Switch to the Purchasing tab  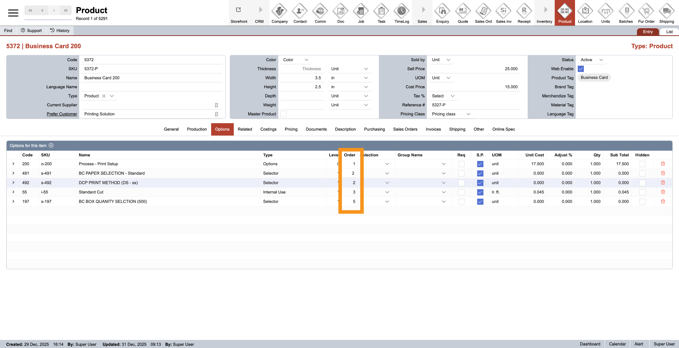(x=374, y=129)
